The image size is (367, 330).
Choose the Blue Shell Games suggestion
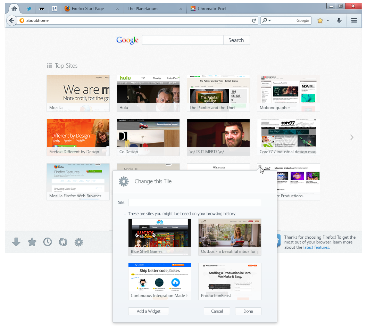[160, 237]
